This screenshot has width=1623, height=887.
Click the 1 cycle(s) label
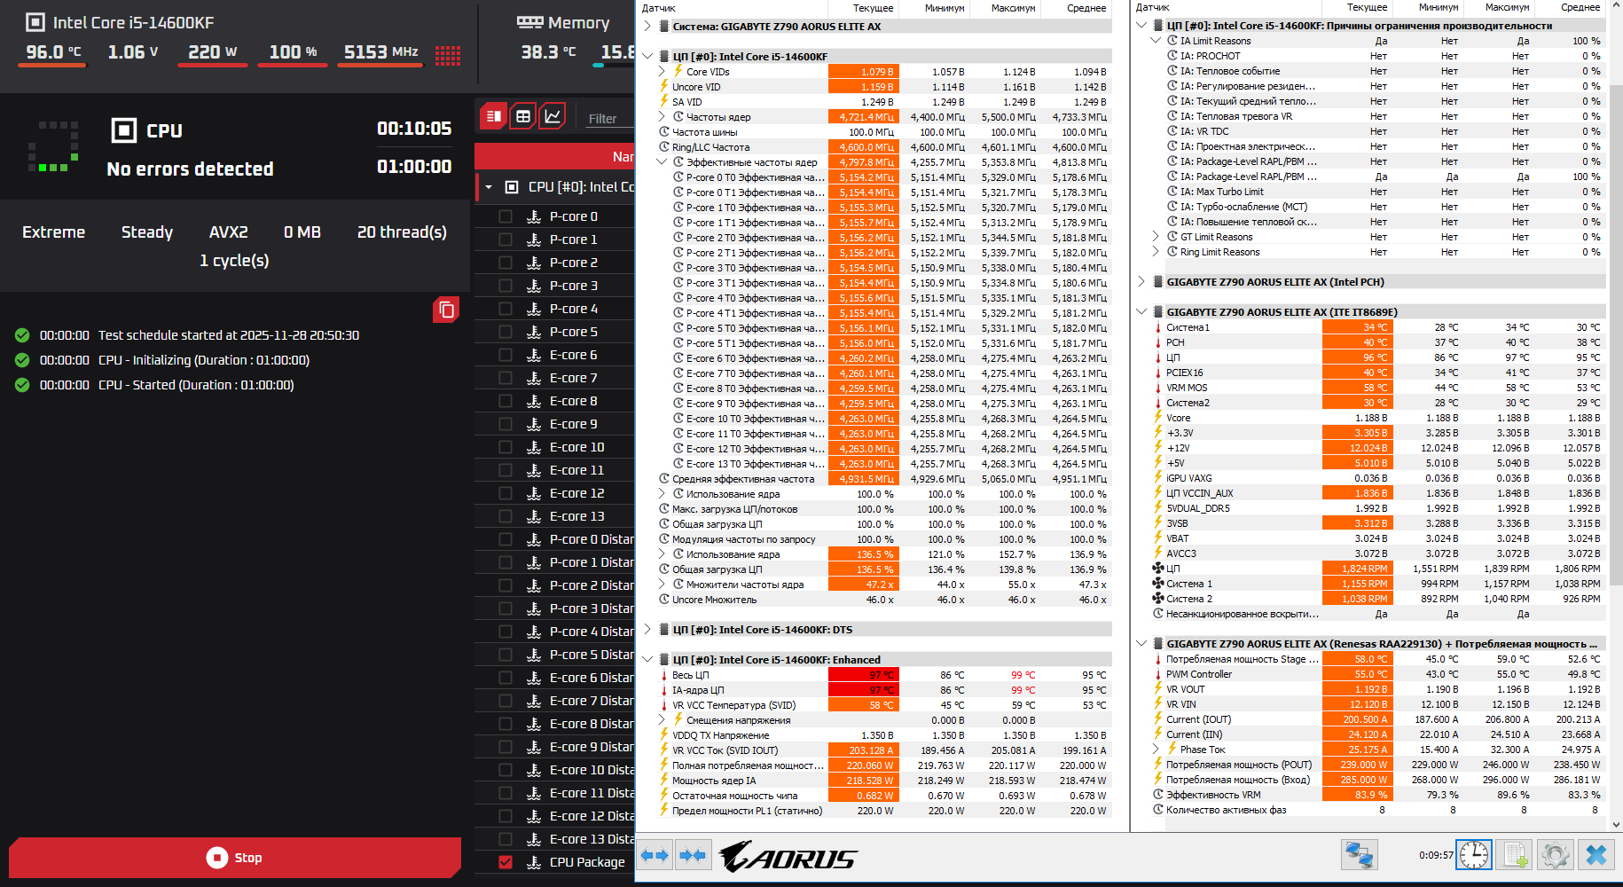[x=234, y=261]
